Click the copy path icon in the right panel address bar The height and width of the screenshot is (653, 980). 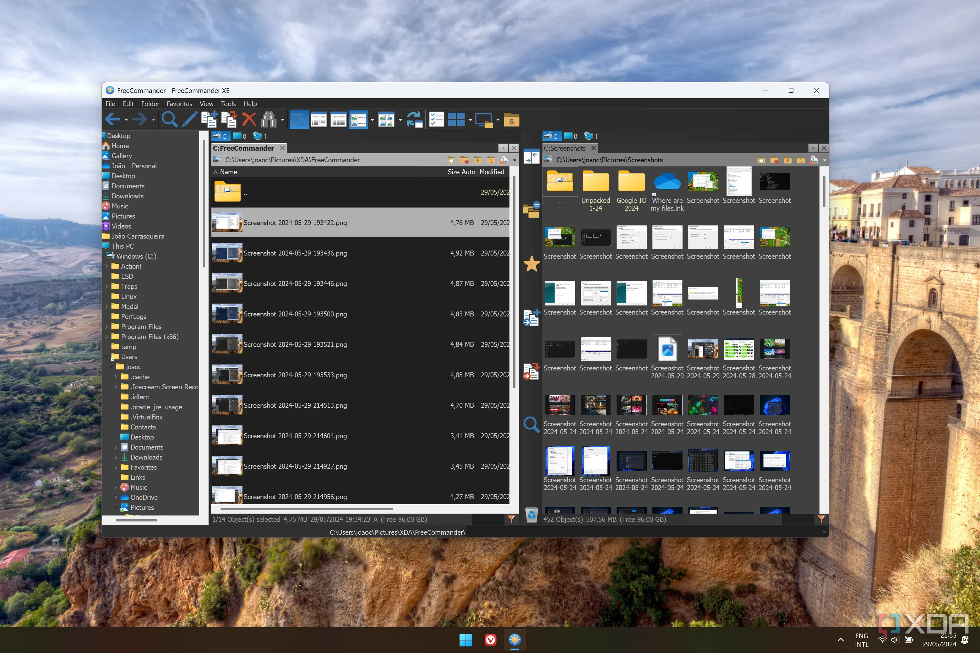[x=814, y=160]
